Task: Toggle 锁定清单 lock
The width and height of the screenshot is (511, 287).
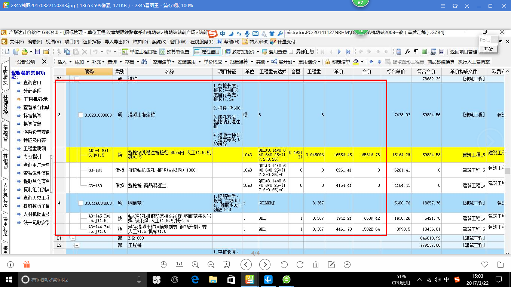Action: (337, 62)
